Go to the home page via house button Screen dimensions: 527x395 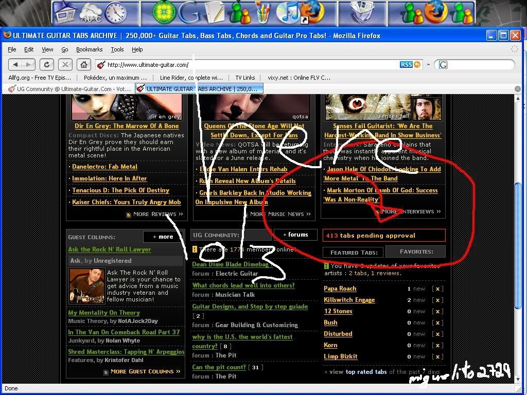(x=84, y=64)
